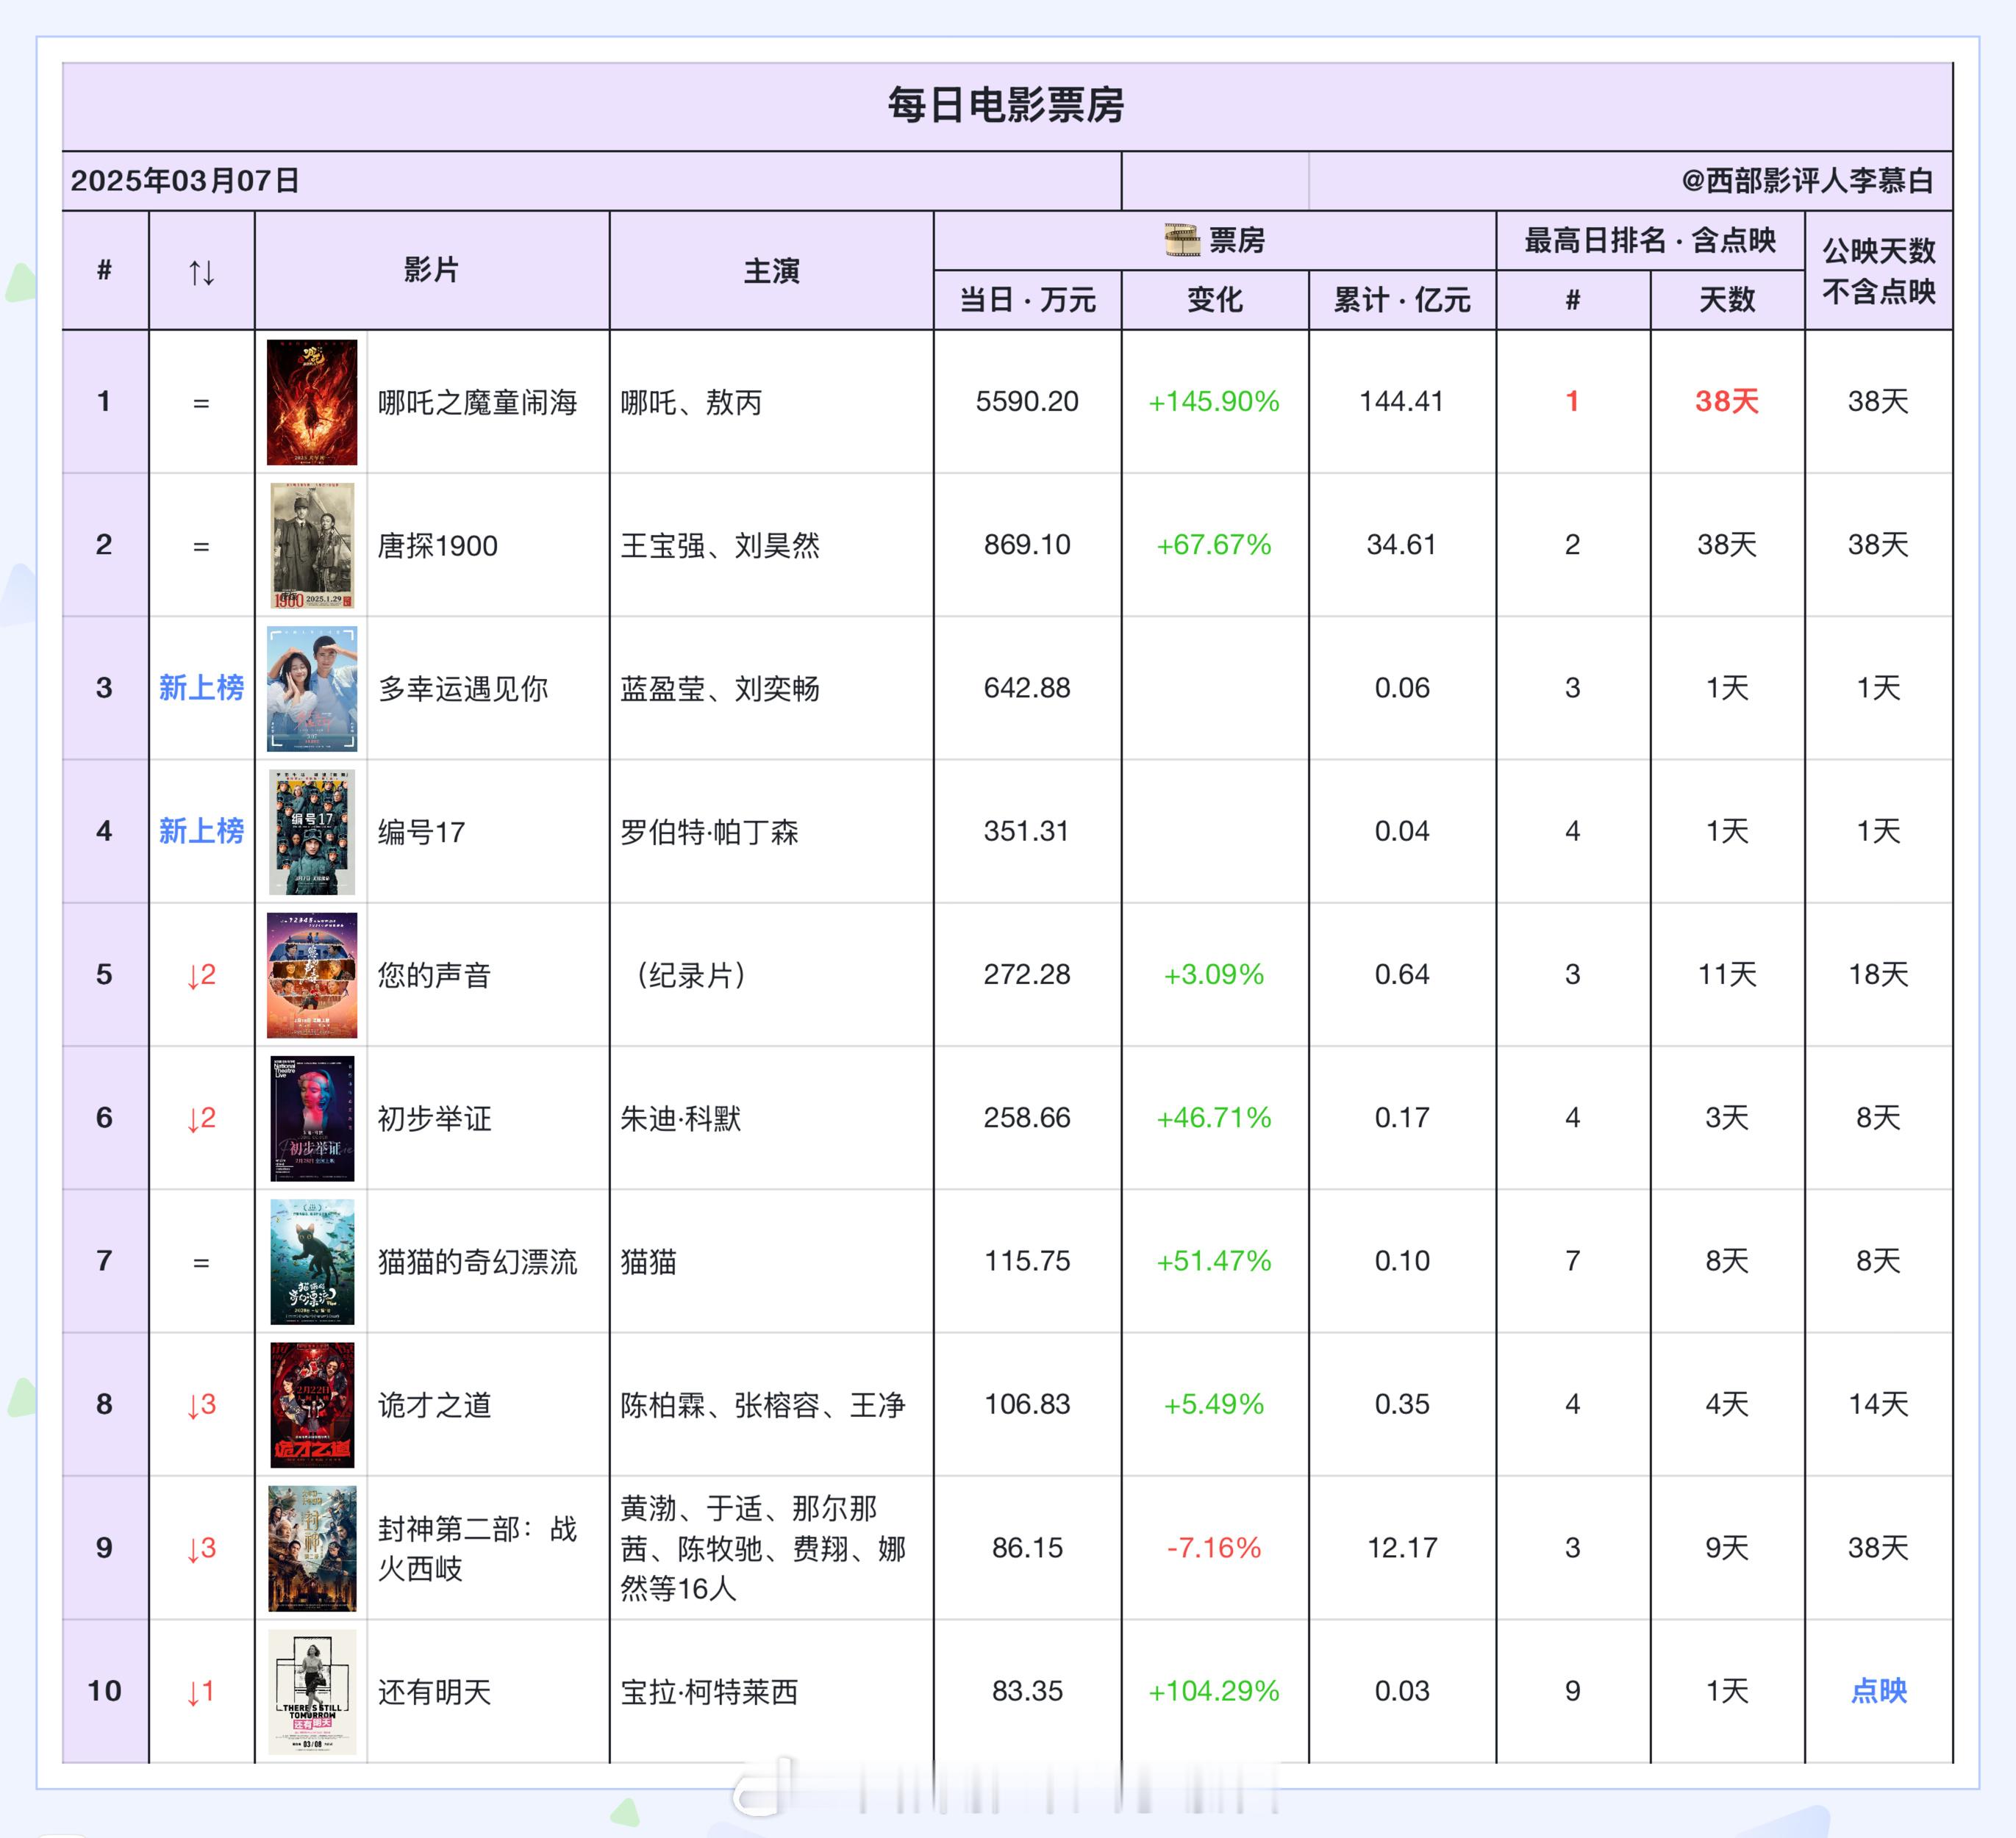Click the cast cell 陈柏霖、张榕容、王净

(763, 1405)
